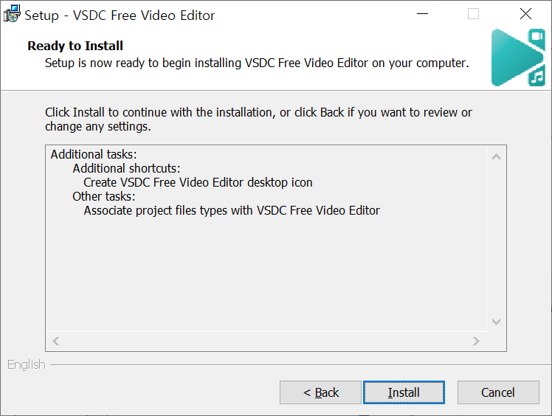Click the VSDC play-button logo
The width and height of the screenshot is (552, 416).
(x=517, y=58)
